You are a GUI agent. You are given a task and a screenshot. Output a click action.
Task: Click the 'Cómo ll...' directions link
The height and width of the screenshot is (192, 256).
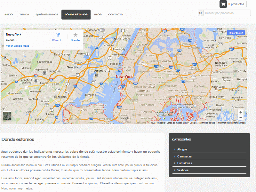(x=58, y=40)
